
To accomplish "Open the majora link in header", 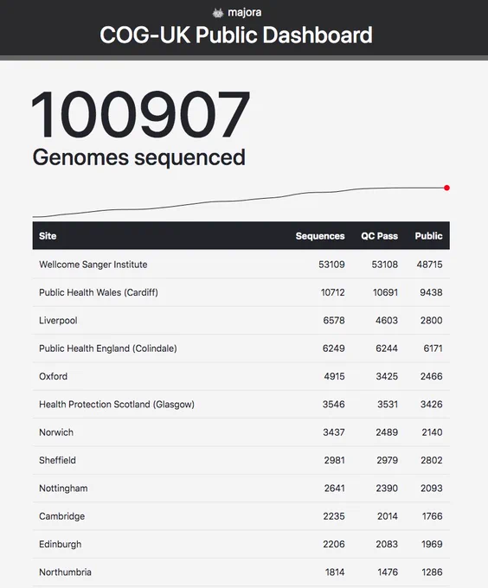I will coord(245,13).
